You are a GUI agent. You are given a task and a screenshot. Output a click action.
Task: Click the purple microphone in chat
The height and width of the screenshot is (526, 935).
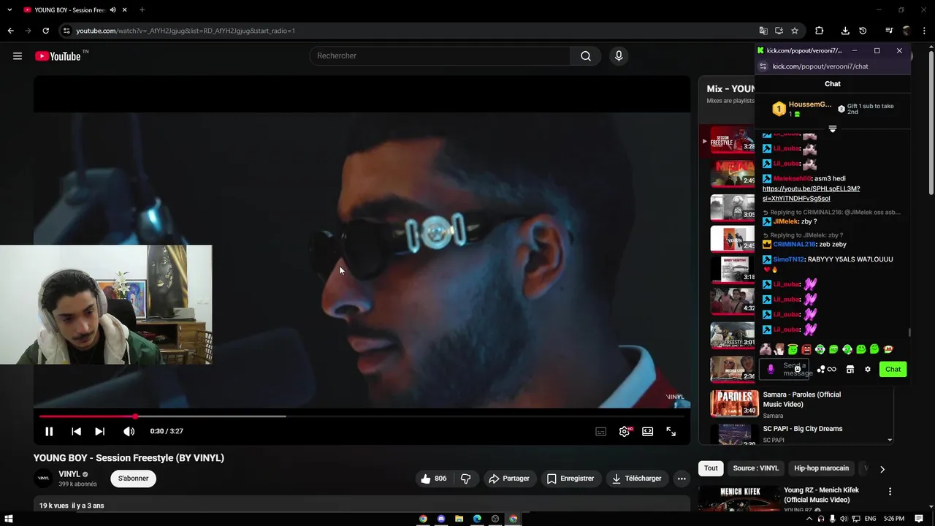(770, 370)
